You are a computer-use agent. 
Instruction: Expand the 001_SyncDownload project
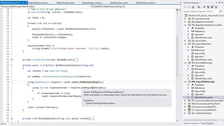pos(185,19)
